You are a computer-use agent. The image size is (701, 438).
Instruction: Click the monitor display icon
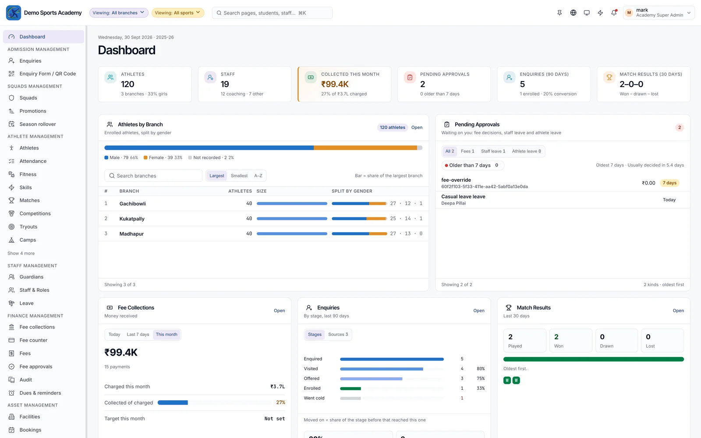click(587, 13)
